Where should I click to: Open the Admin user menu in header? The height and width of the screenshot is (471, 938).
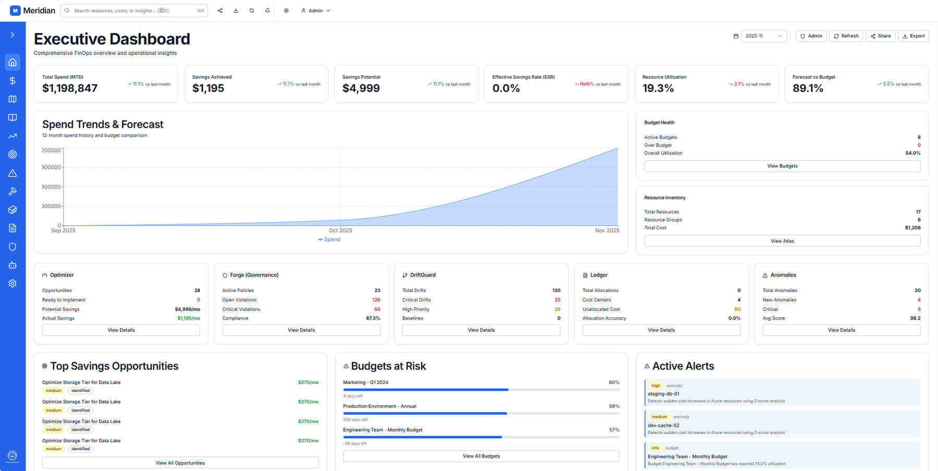point(316,10)
